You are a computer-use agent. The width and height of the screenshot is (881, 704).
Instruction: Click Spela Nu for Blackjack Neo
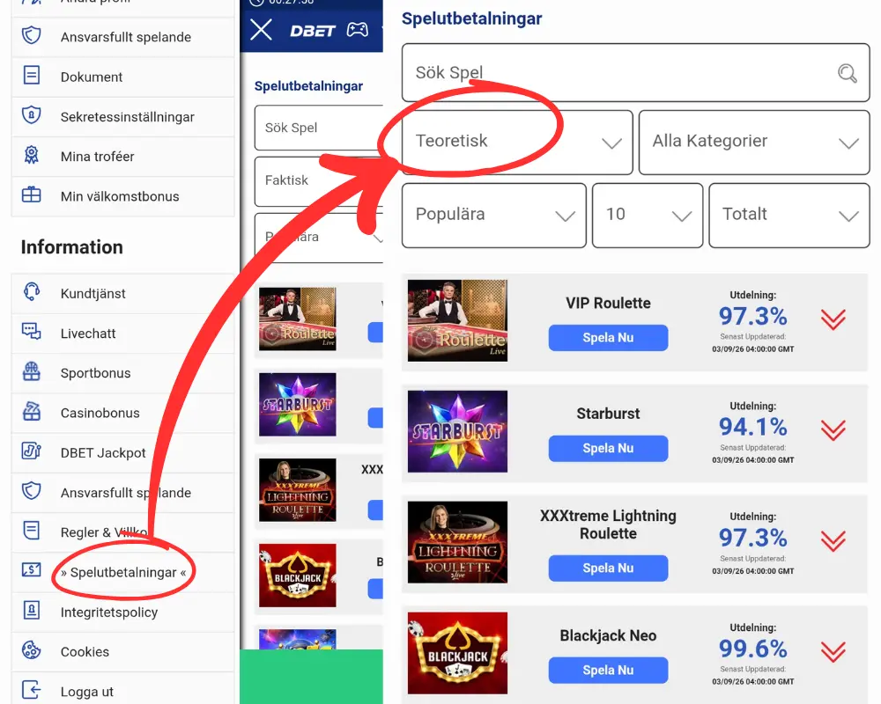[x=608, y=670]
